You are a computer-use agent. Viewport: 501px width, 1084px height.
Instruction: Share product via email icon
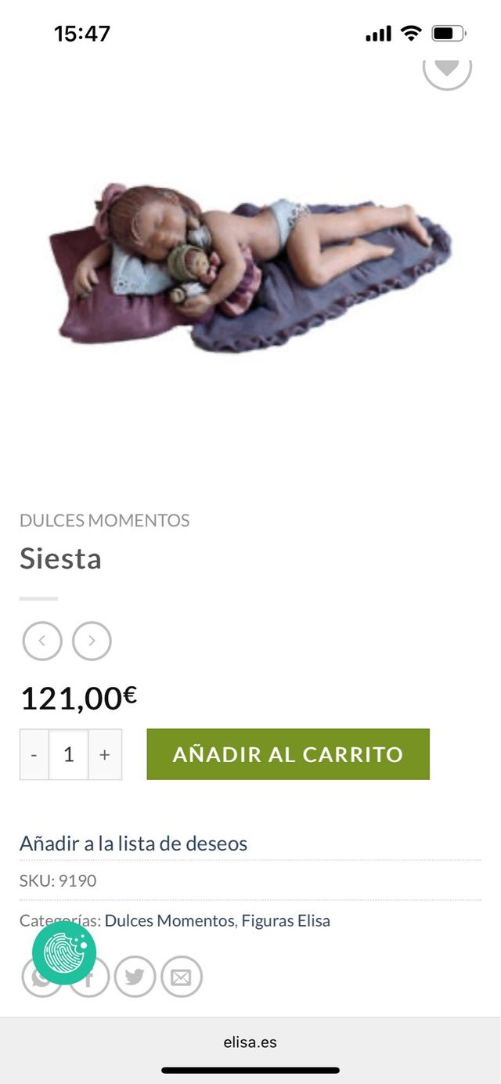tap(182, 977)
